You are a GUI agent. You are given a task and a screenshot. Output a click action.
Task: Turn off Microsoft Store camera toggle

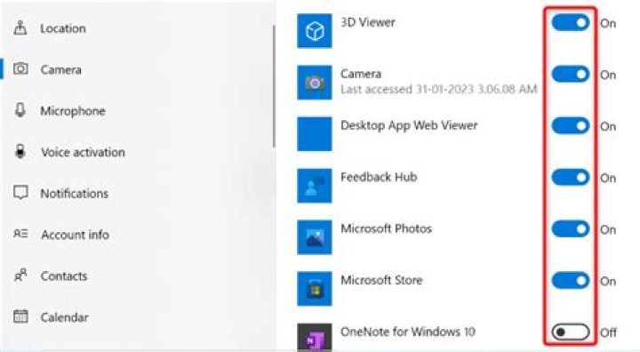click(570, 281)
